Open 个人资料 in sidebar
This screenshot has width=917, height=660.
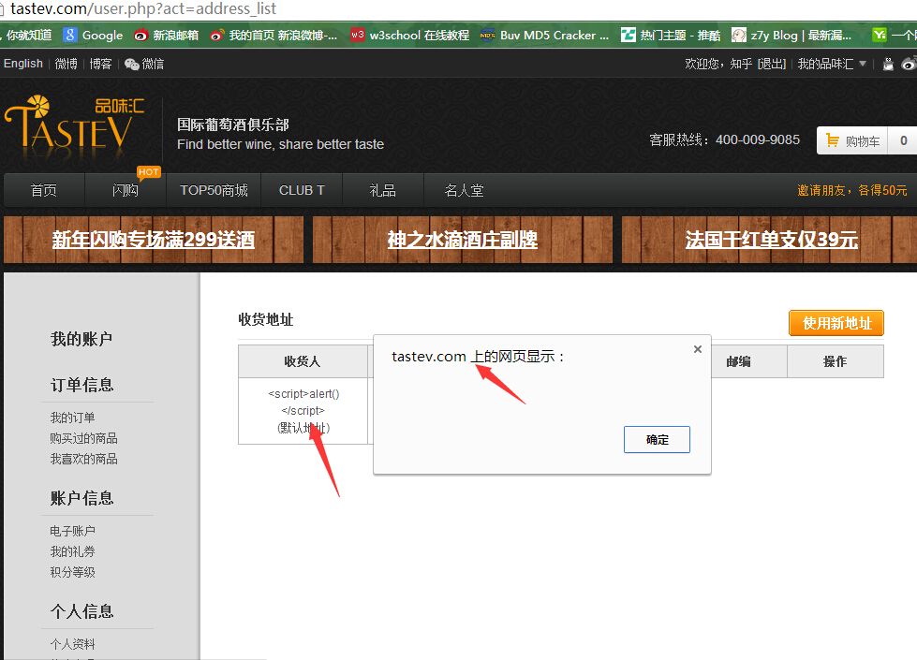(72, 644)
